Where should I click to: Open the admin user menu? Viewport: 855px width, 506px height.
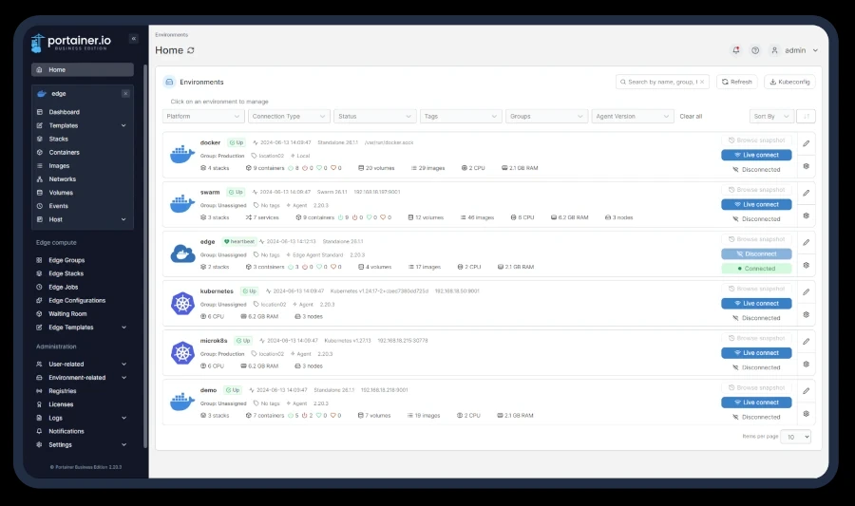[x=794, y=50]
